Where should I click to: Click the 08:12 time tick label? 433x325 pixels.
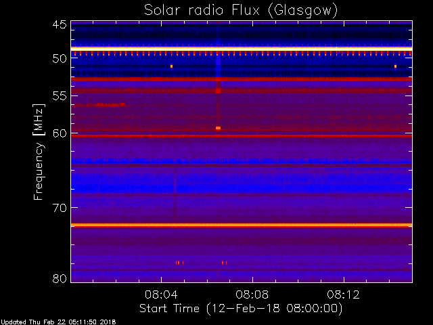click(x=344, y=295)
